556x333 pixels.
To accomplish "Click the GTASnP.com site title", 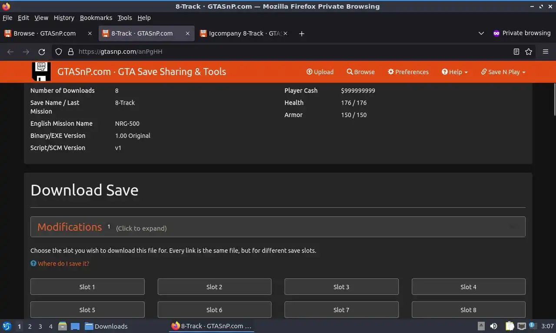I will pyautogui.click(x=142, y=72).
